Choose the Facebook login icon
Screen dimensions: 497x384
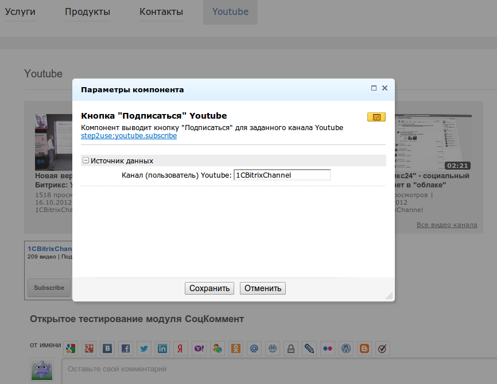click(126, 348)
